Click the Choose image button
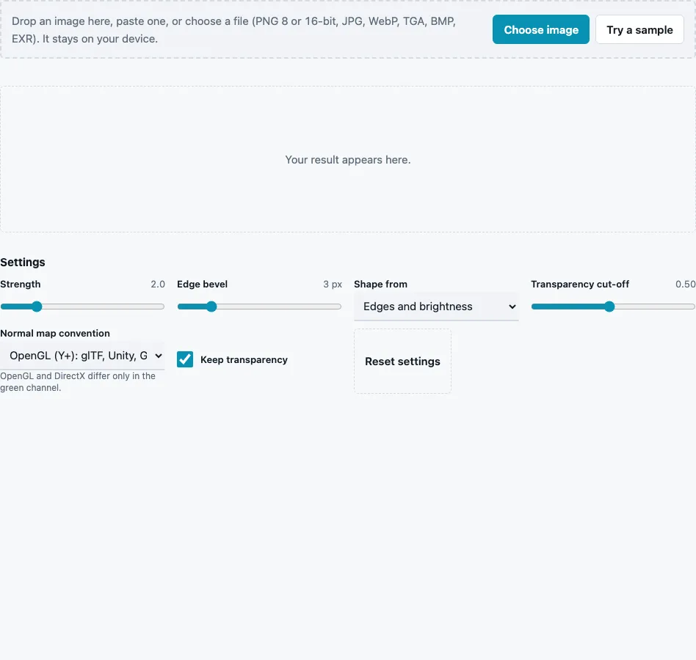 coord(540,29)
